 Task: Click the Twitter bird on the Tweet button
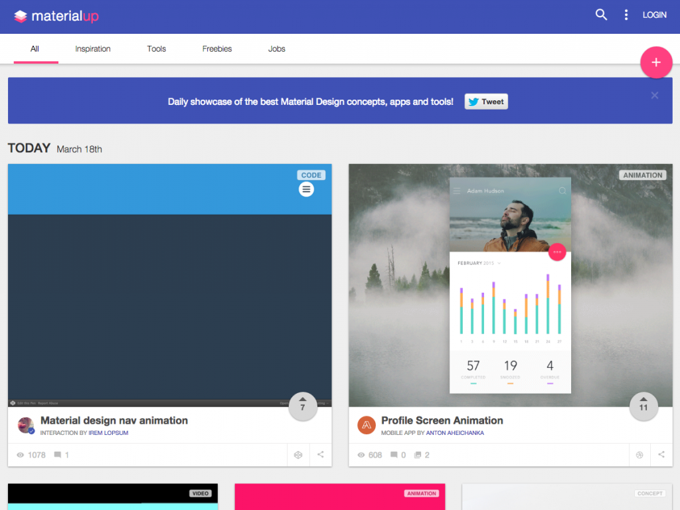473,101
